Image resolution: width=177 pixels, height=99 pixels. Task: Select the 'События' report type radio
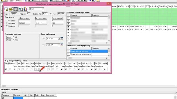7,26
